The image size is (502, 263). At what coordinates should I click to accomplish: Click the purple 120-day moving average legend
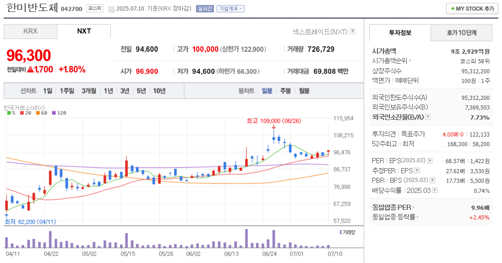pyautogui.click(x=59, y=113)
